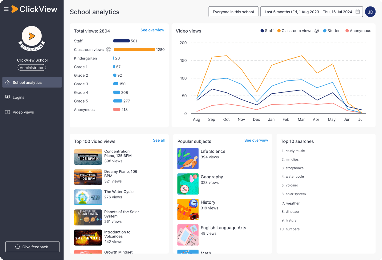Image resolution: width=382 pixels, height=260 pixels.
Task: Toggle Staff series in chart legend
Action: (267, 30)
